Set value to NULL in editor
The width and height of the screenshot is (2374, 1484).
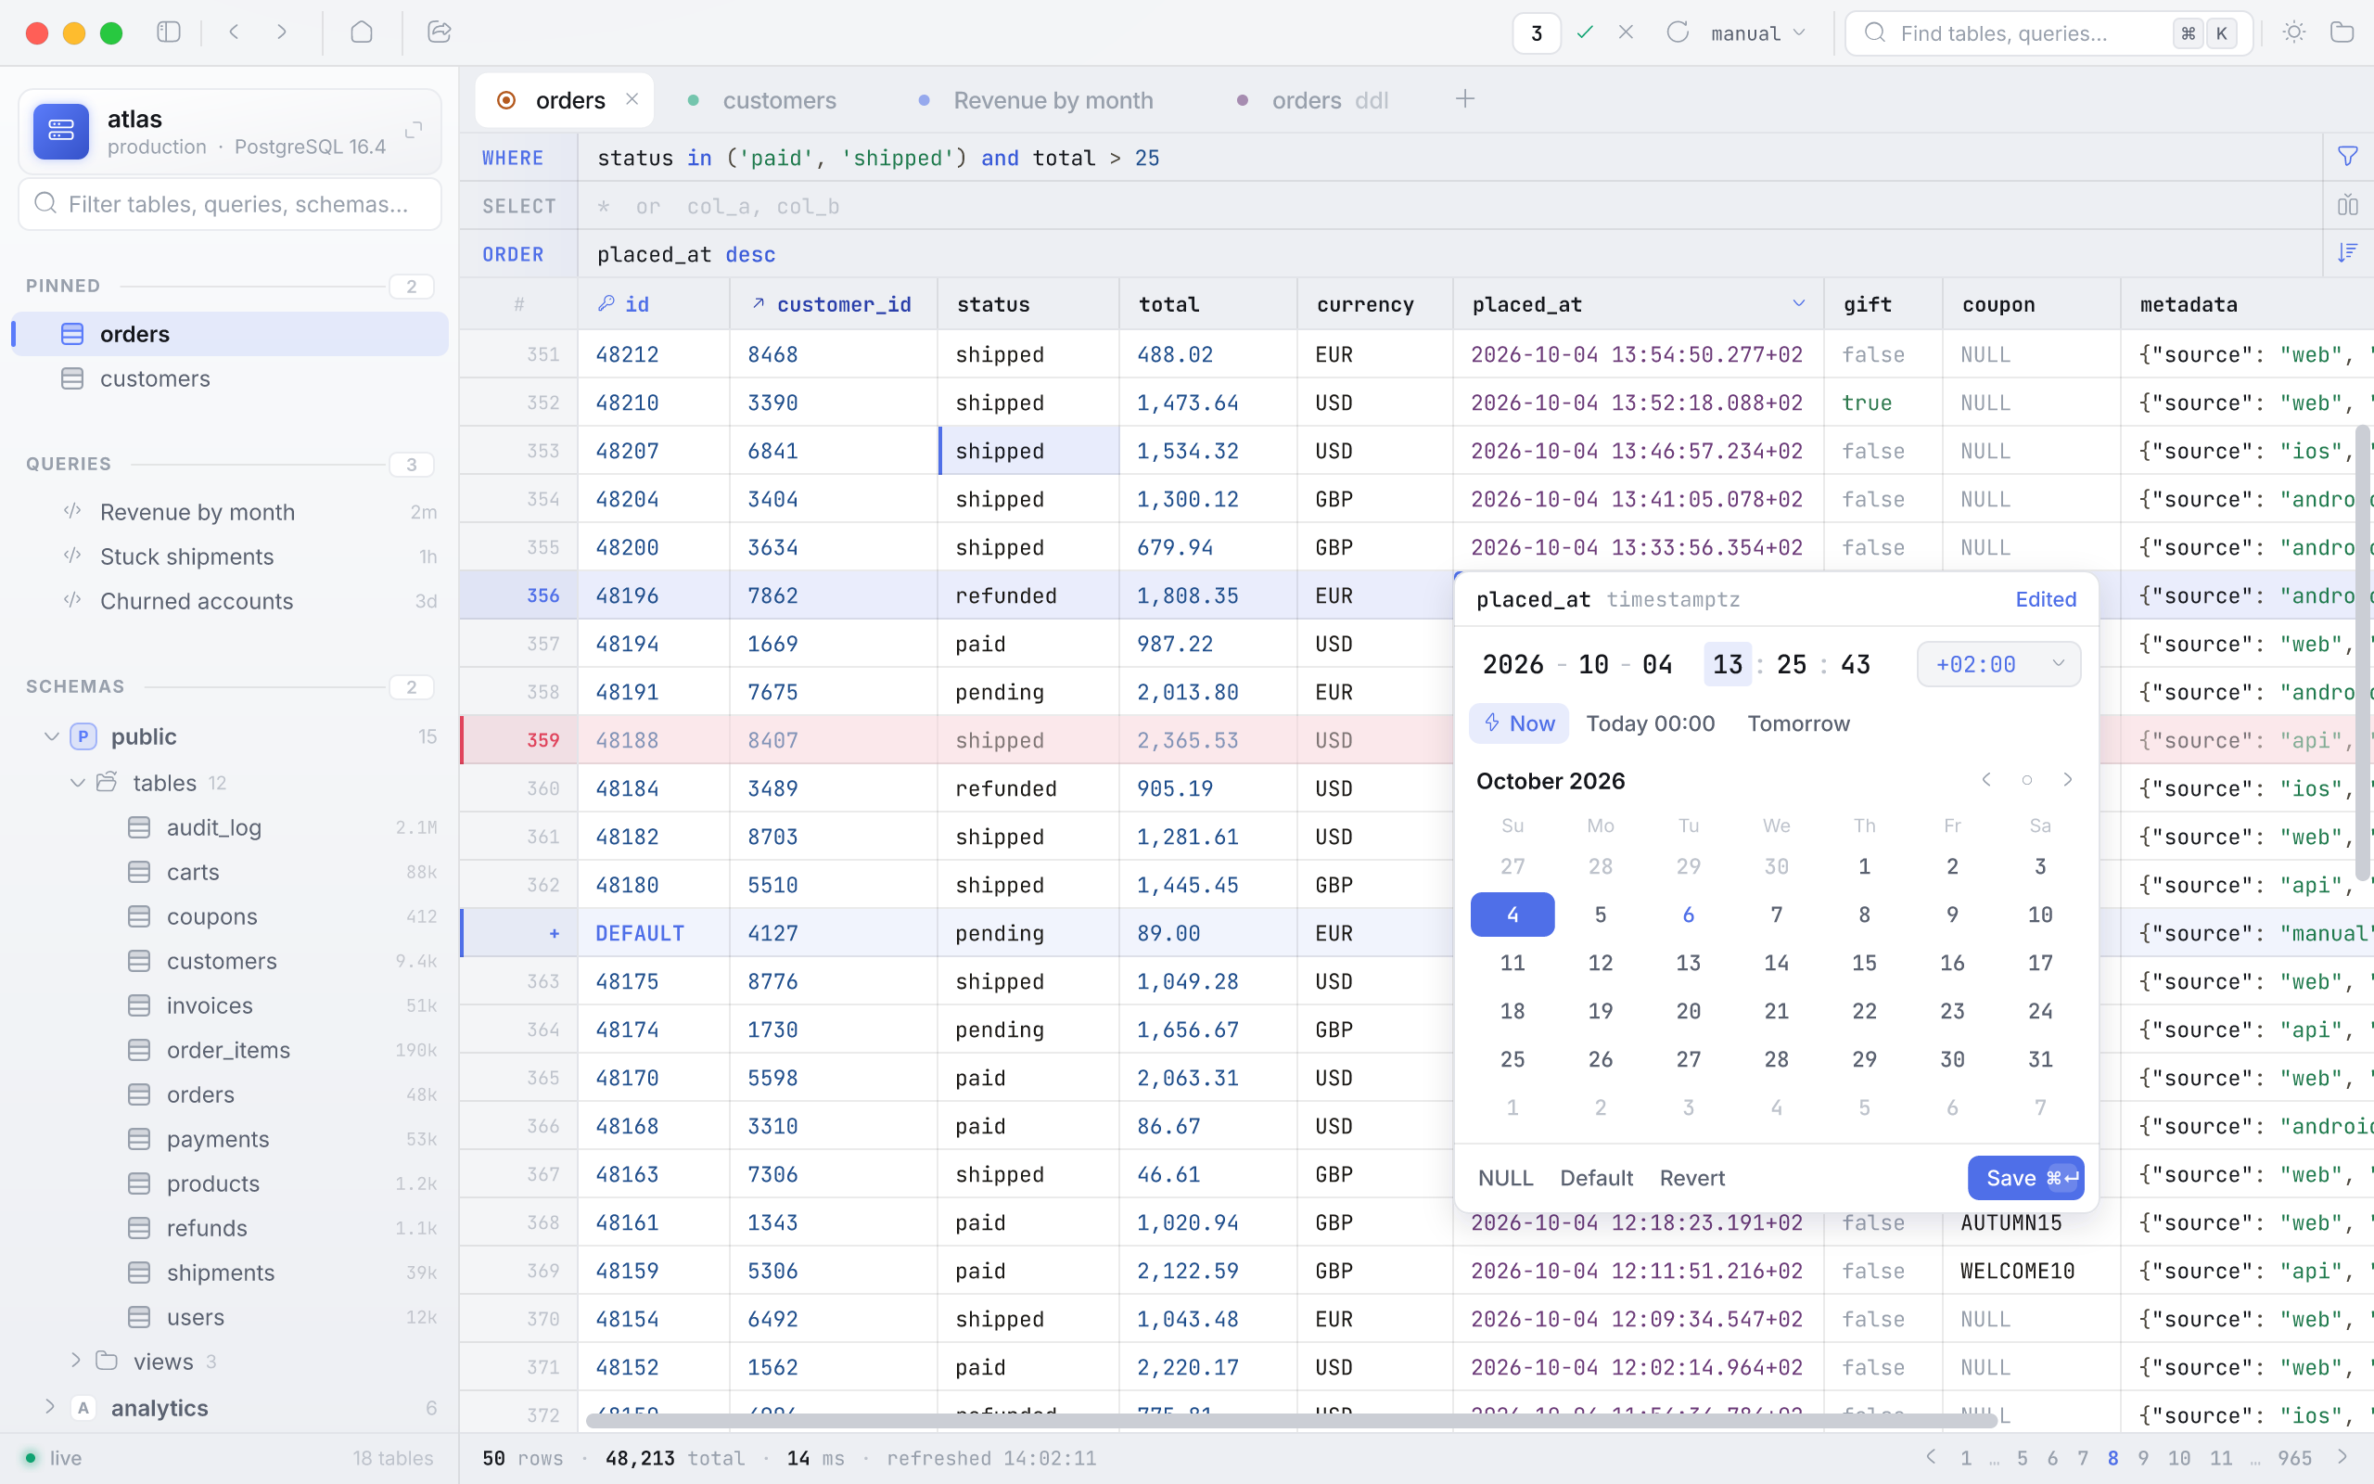point(1505,1178)
